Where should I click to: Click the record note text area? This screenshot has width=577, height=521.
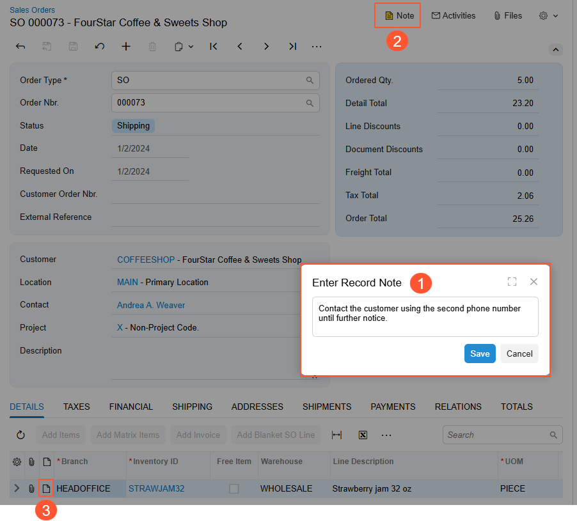(425, 316)
